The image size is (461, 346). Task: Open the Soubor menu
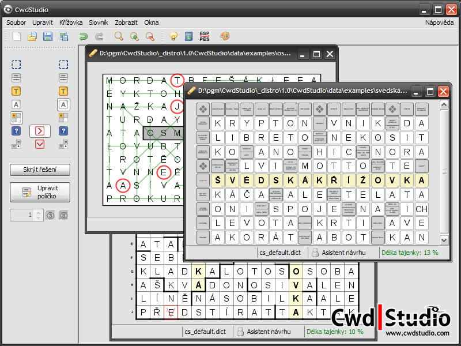16,22
